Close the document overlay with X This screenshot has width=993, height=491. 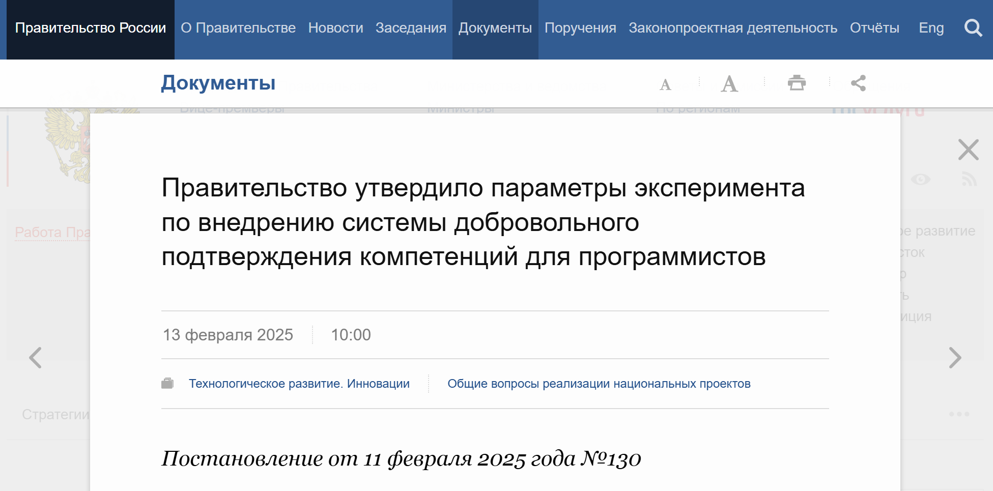click(x=968, y=150)
